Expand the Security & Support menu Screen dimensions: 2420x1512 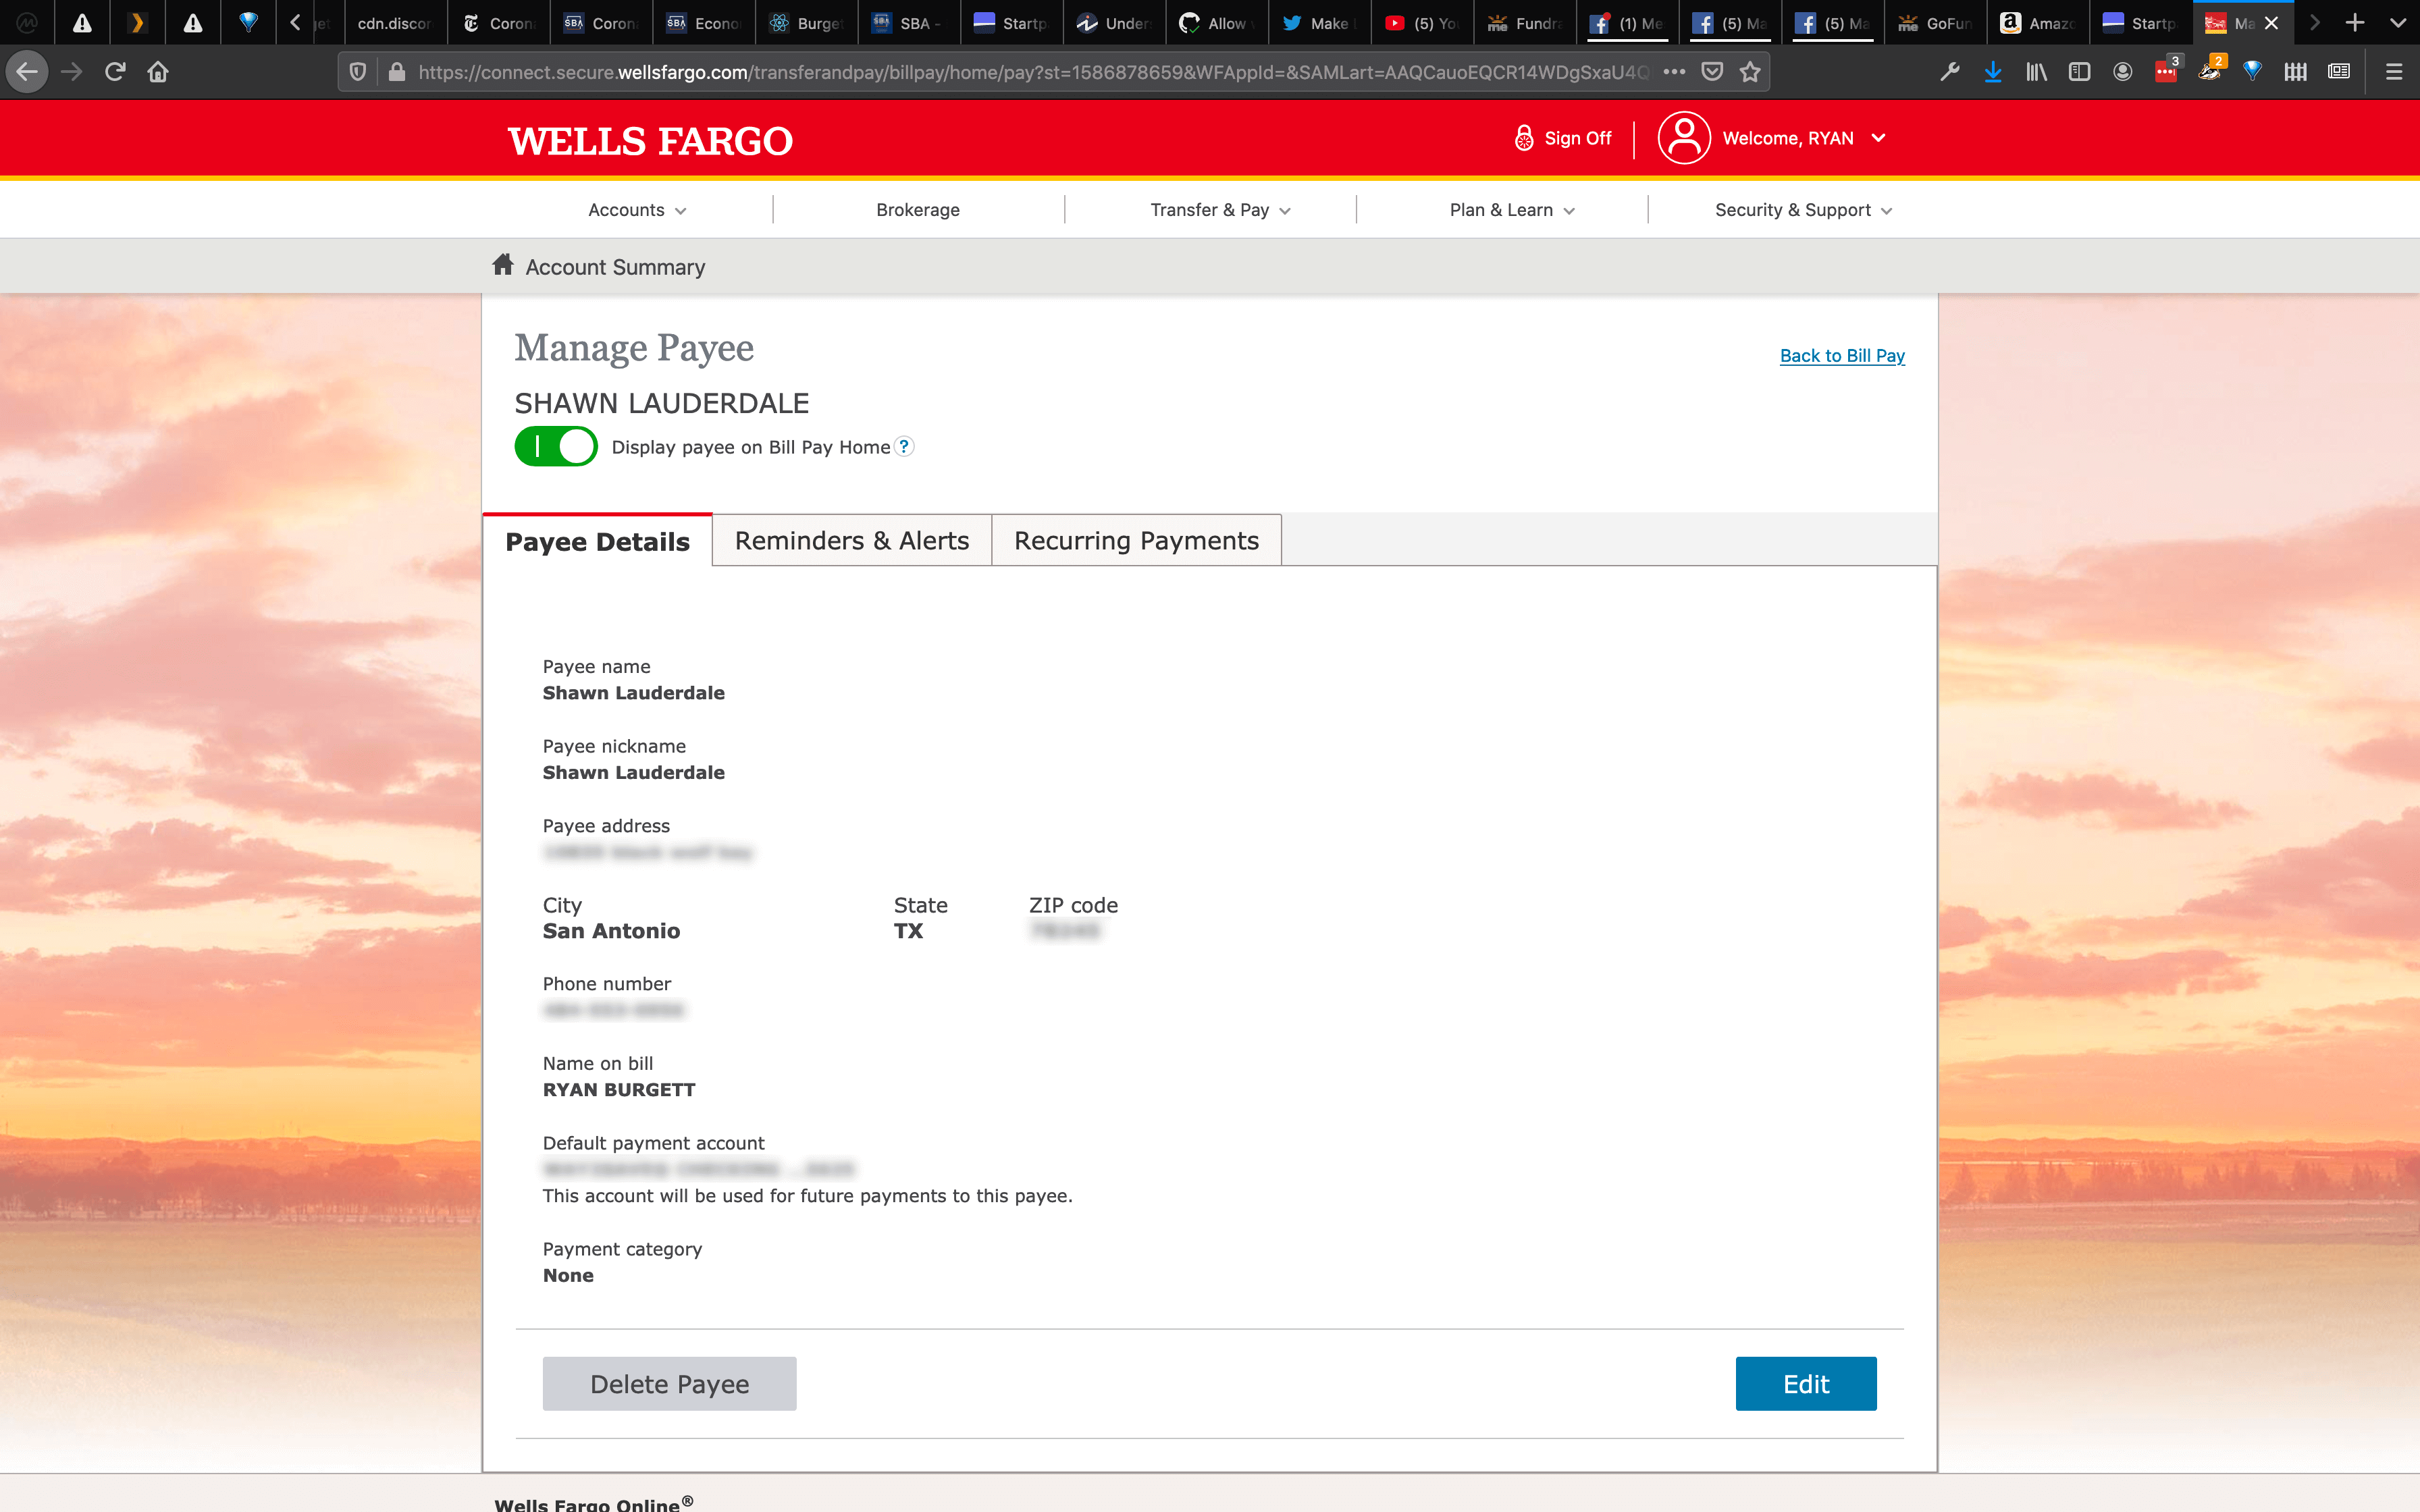(x=1803, y=210)
